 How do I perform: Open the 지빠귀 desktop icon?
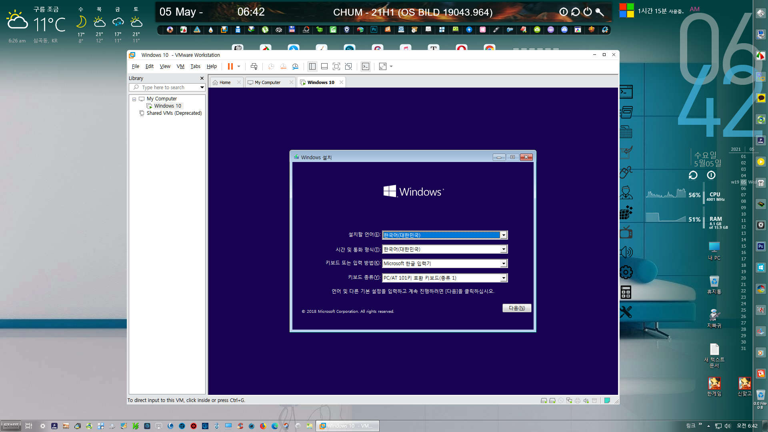pyautogui.click(x=714, y=318)
